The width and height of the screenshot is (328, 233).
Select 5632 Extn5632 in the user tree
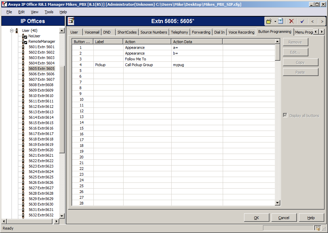click(x=41, y=215)
